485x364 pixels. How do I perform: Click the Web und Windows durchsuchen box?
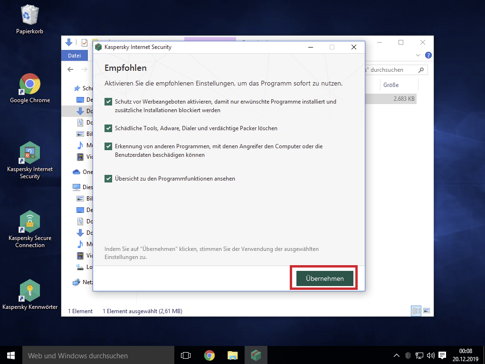(98, 355)
